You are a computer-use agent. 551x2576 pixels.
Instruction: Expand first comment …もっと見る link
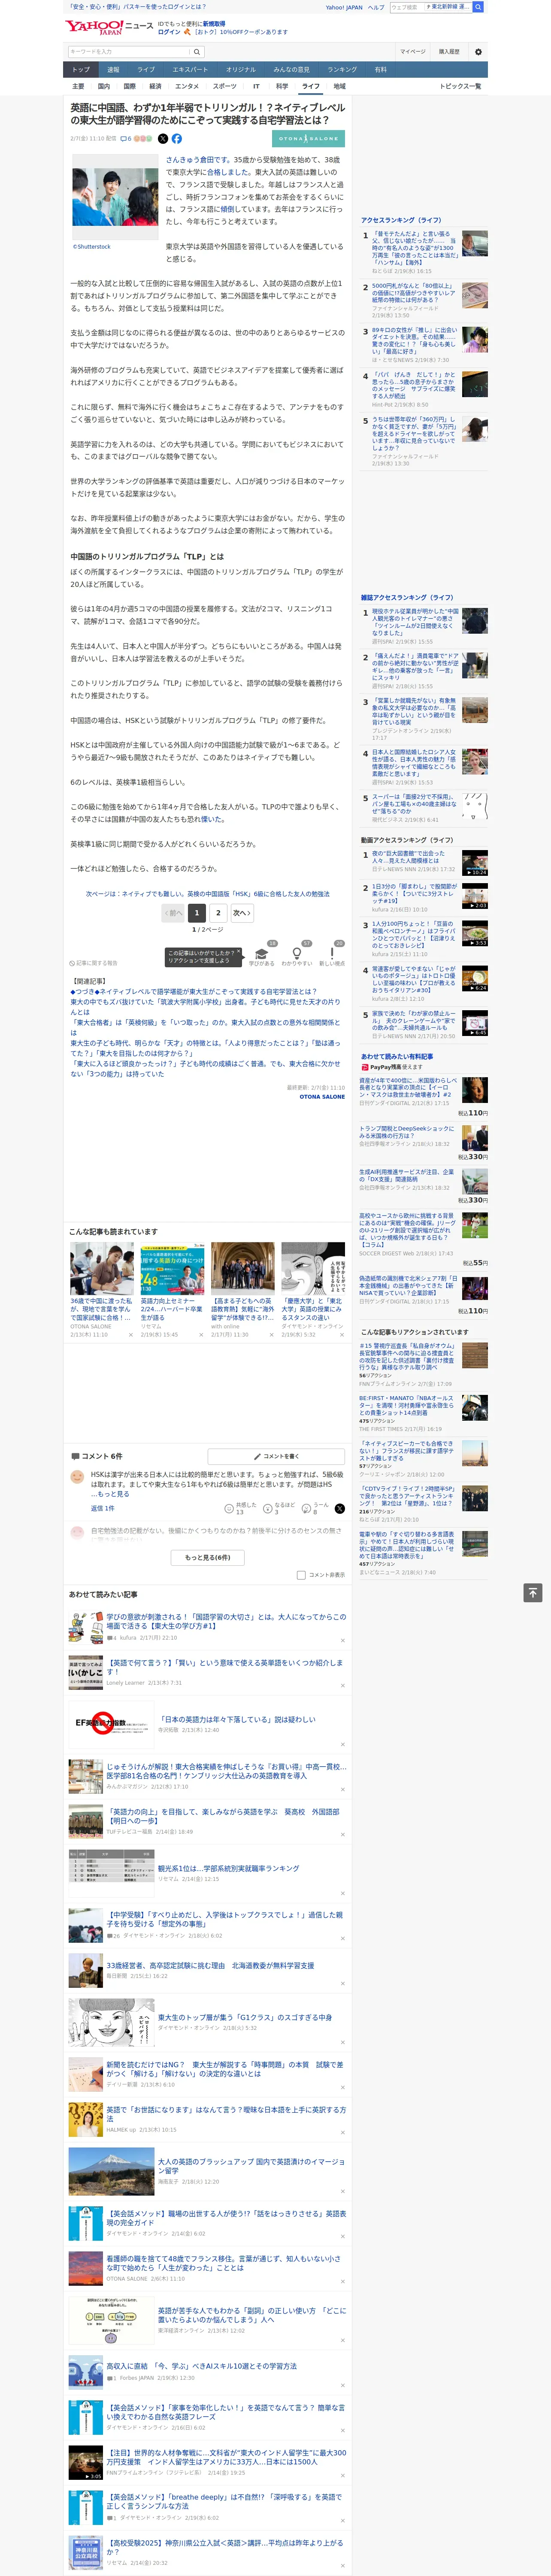112,1494
